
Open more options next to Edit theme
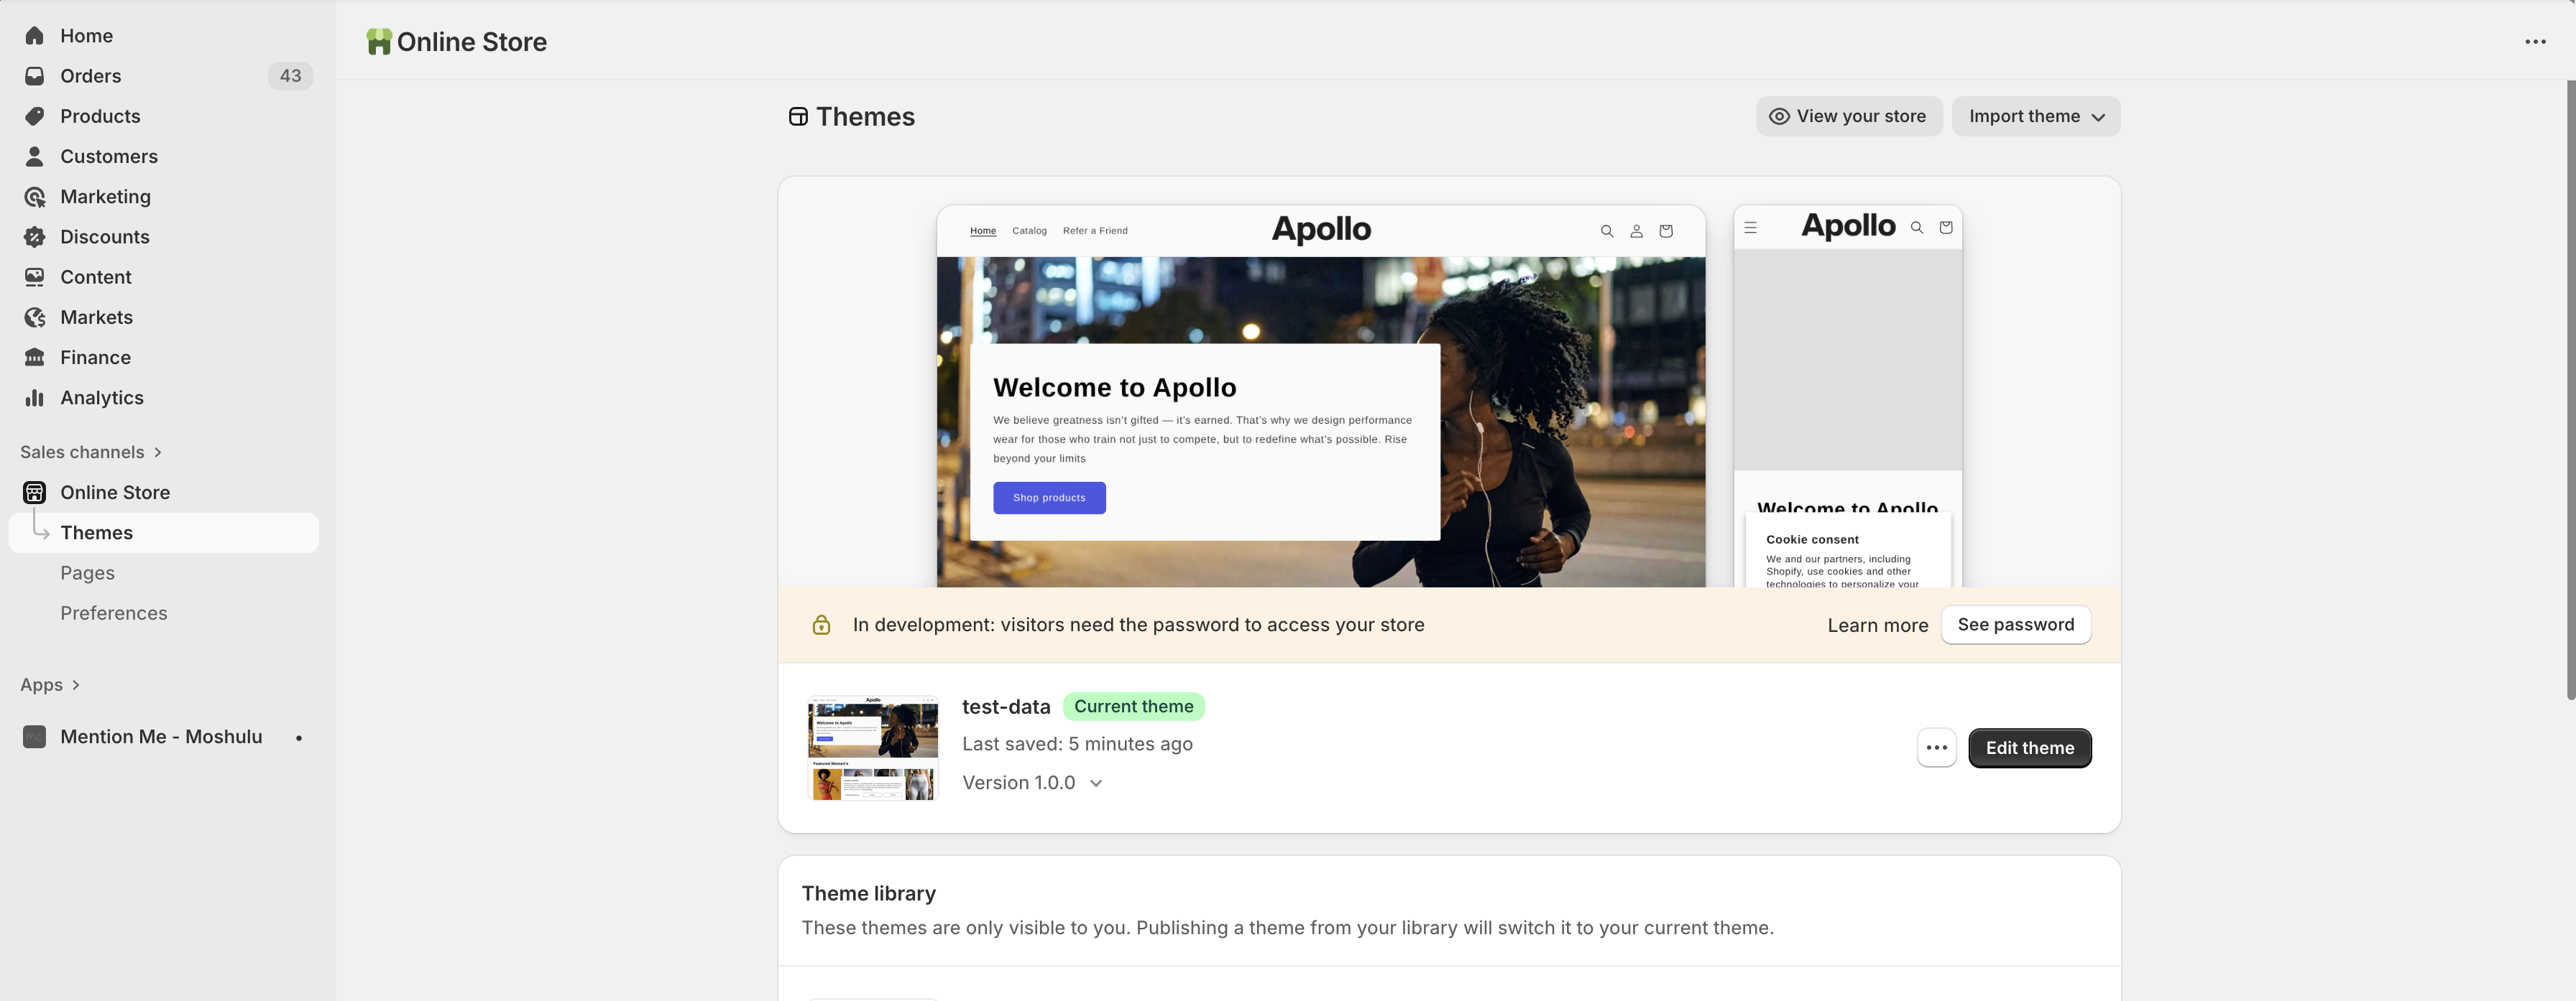coord(1936,748)
